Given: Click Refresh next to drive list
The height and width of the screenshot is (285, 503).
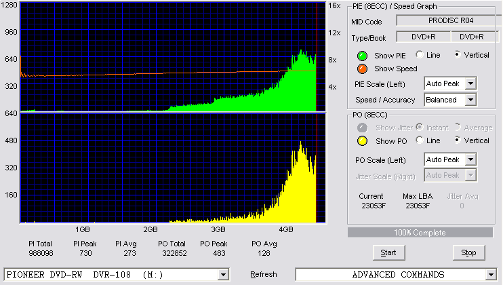Looking at the screenshot, I should [264, 274].
